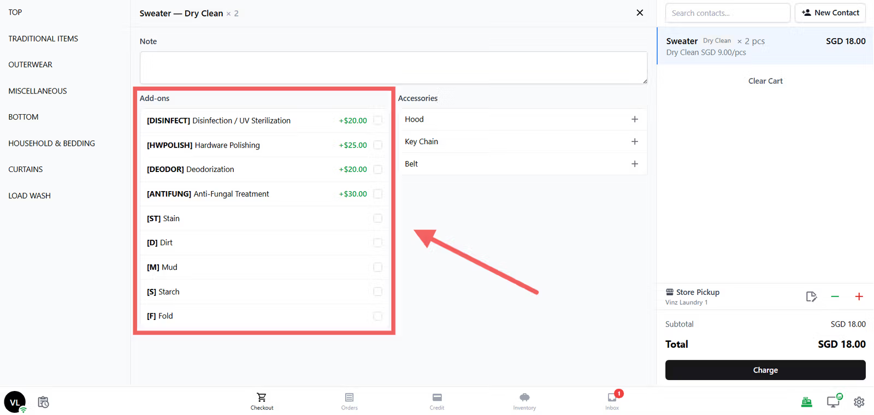Check the Hardware Polishing add-on
The width and height of the screenshot is (874, 415).
point(377,145)
